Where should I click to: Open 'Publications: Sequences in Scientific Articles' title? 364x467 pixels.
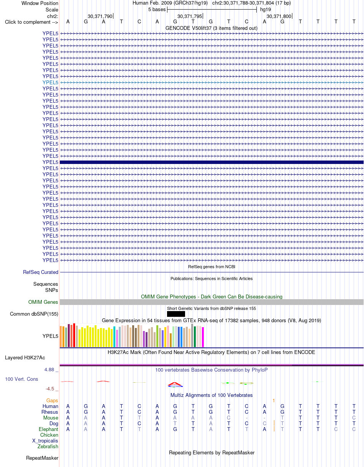(x=212, y=279)
